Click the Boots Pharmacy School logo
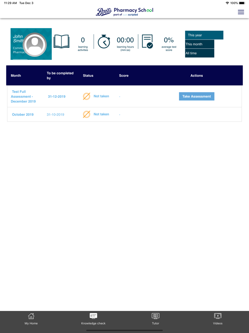Image resolution: width=249 pixels, height=333 pixels. click(x=124, y=12)
